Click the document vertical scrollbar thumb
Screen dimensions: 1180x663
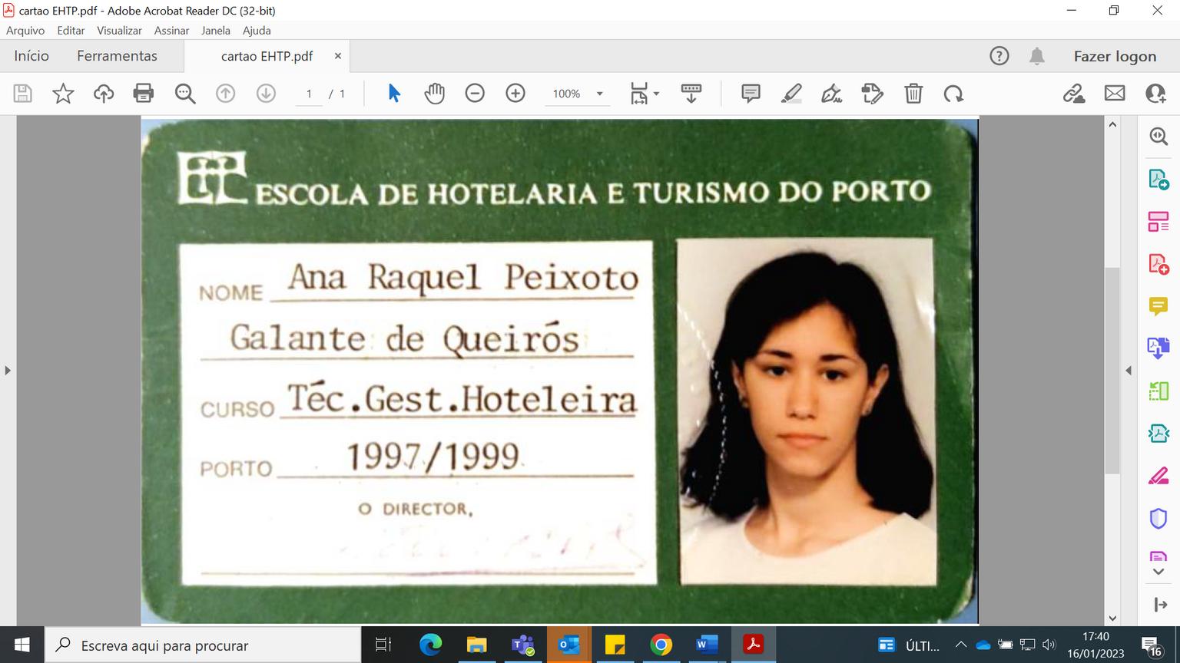1112,371
